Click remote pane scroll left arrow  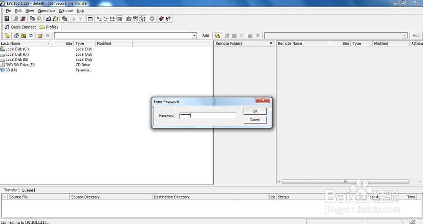tap(279, 182)
